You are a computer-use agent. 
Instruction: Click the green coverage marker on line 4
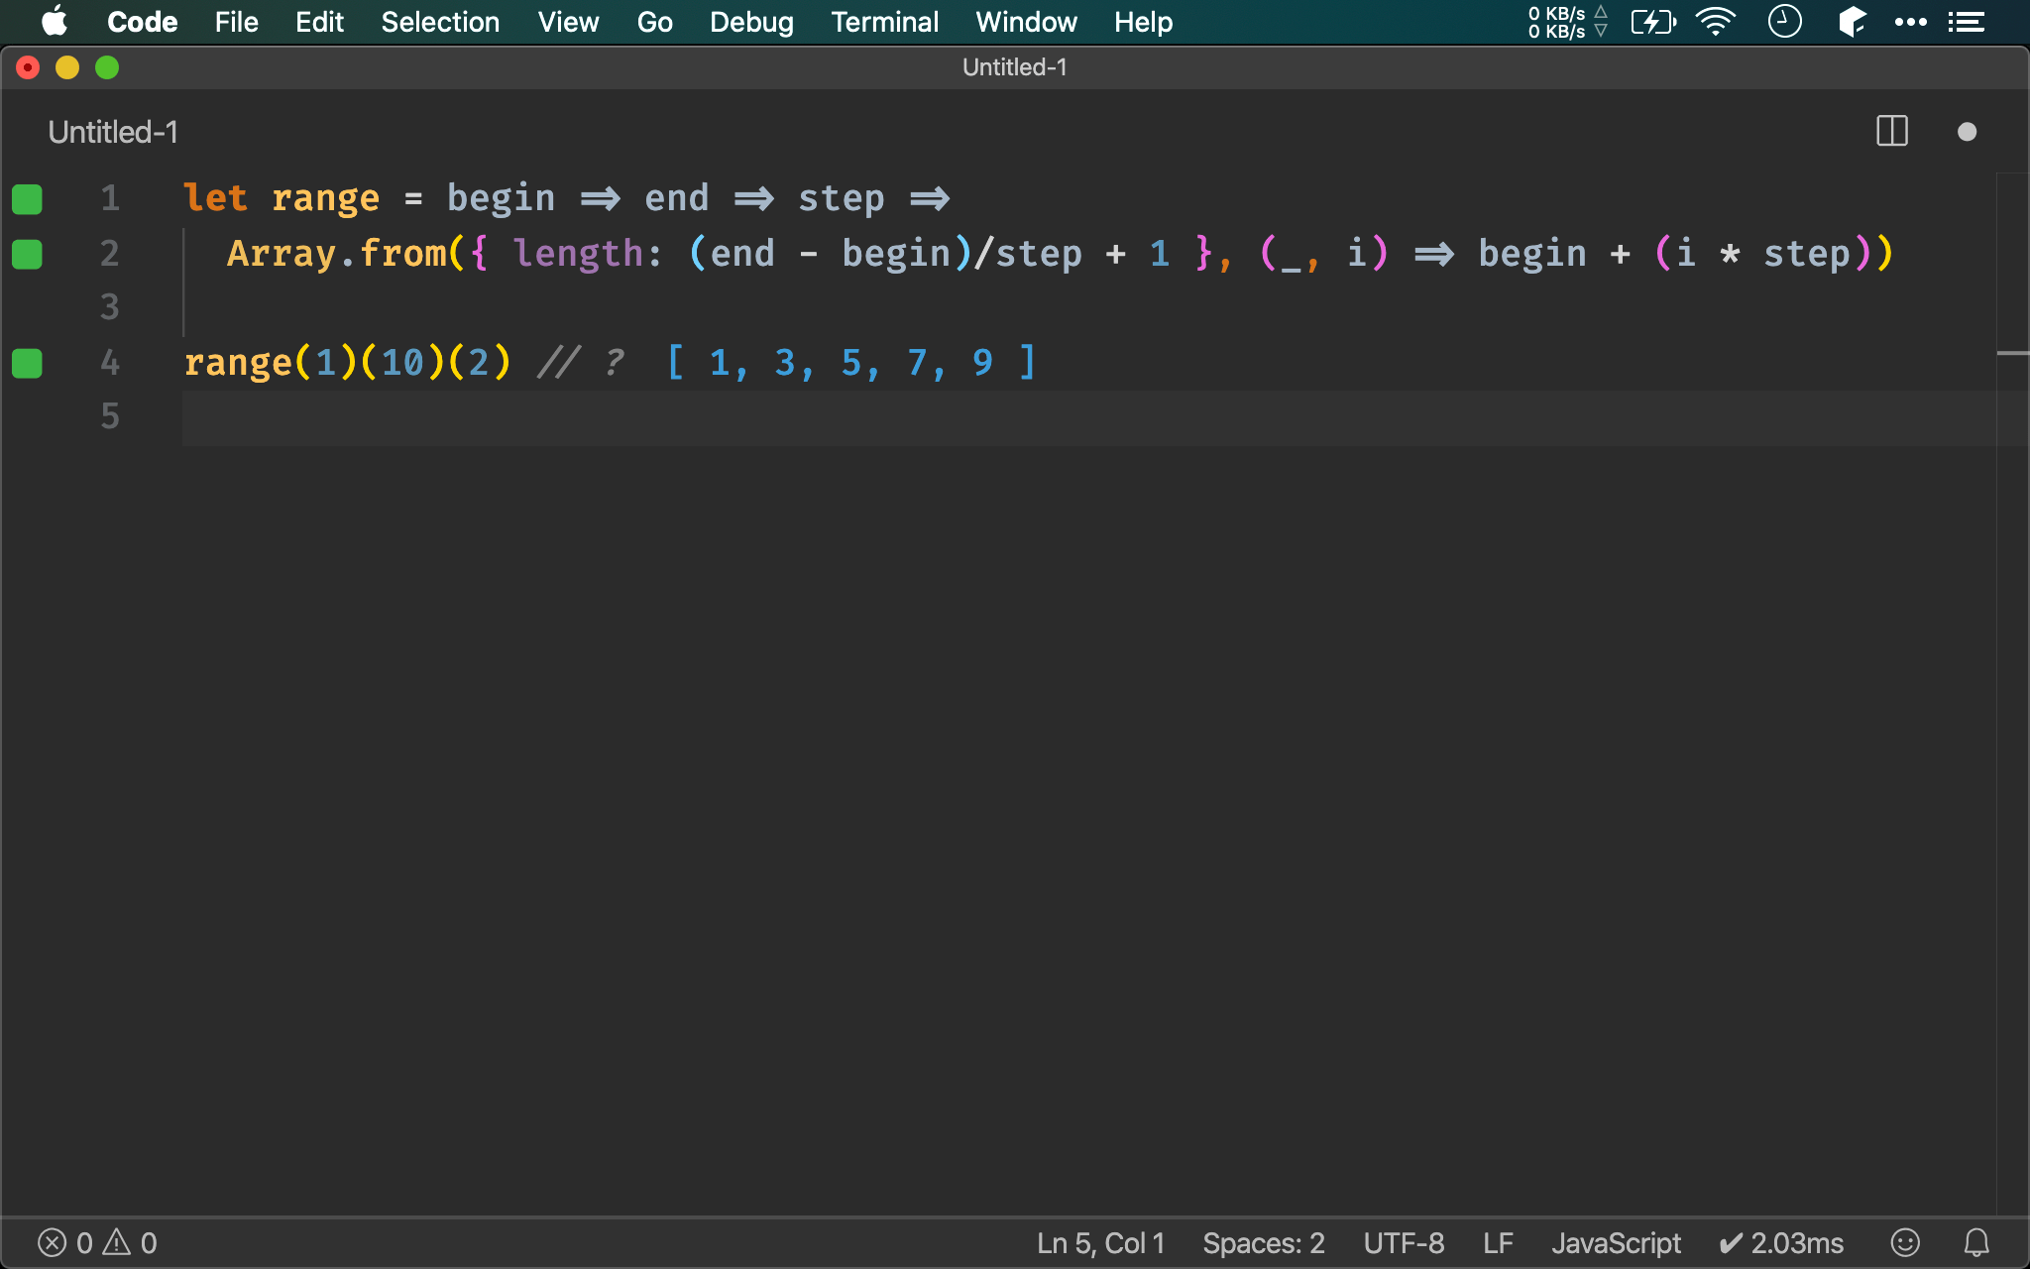tap(27, 364)
